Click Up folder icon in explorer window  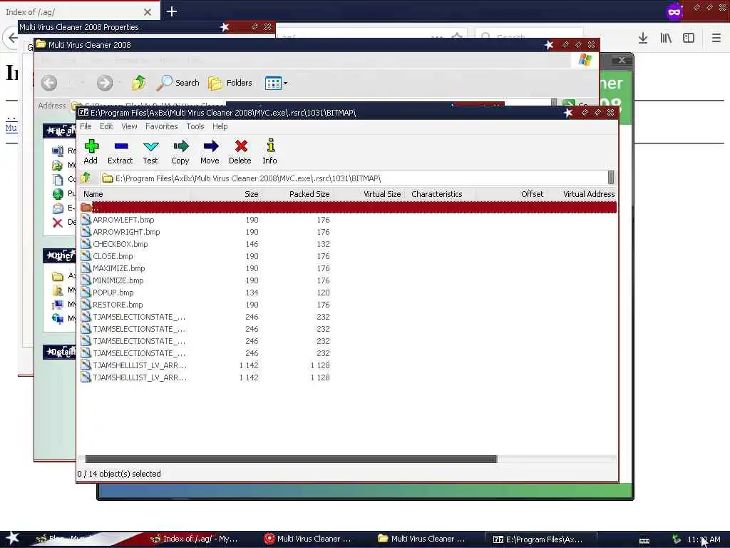point(139,83)
